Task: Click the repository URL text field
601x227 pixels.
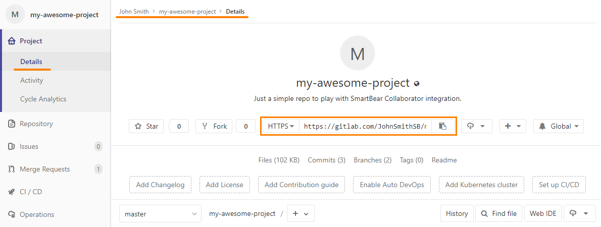Action: (365, 126)
